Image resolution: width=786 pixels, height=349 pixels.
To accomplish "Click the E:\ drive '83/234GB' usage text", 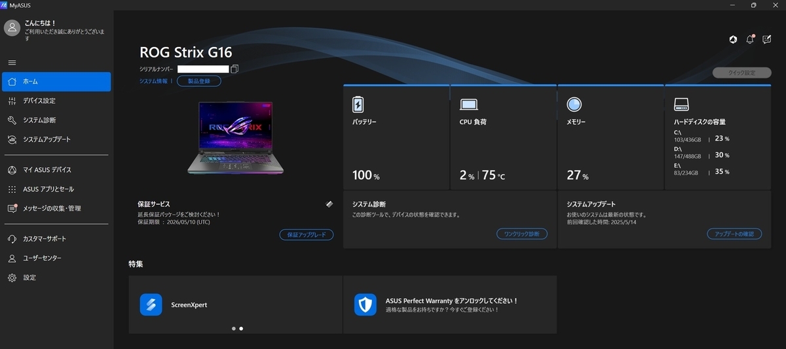I will tap(686, 173).
